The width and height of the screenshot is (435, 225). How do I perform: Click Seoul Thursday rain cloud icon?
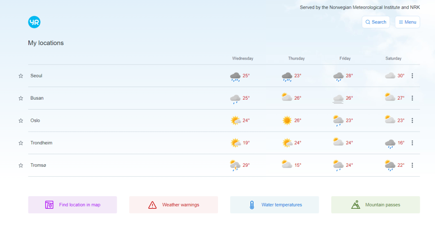(287, 76)
